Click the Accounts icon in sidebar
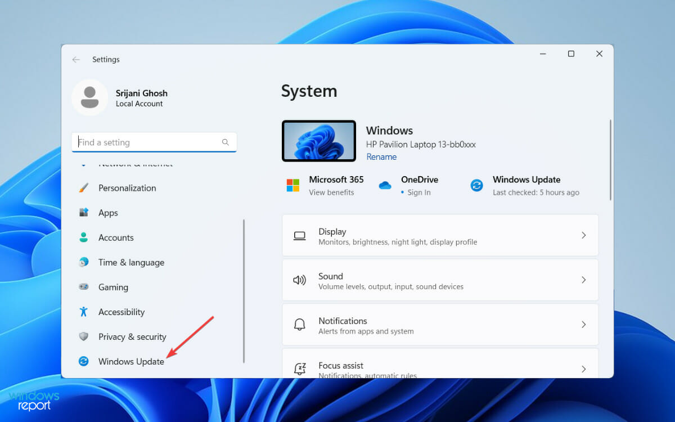The height and width of the screenshot is (422, 675). (x=84, y=237)
